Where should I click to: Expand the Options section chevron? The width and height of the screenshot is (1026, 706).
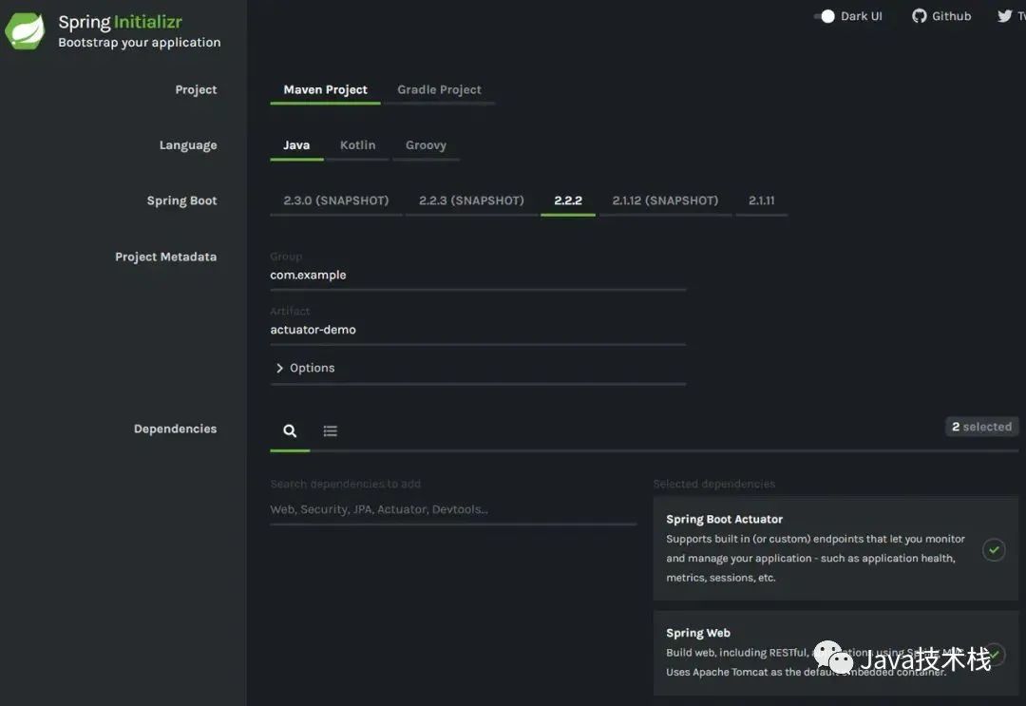(279, 368)
